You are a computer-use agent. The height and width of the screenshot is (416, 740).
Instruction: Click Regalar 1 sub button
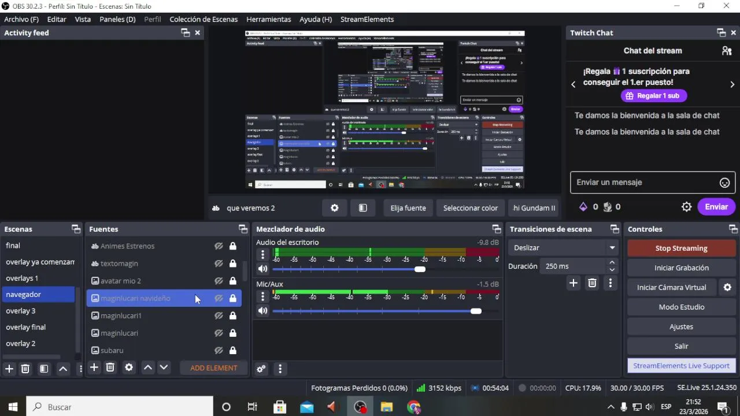[x=653, y=96]
